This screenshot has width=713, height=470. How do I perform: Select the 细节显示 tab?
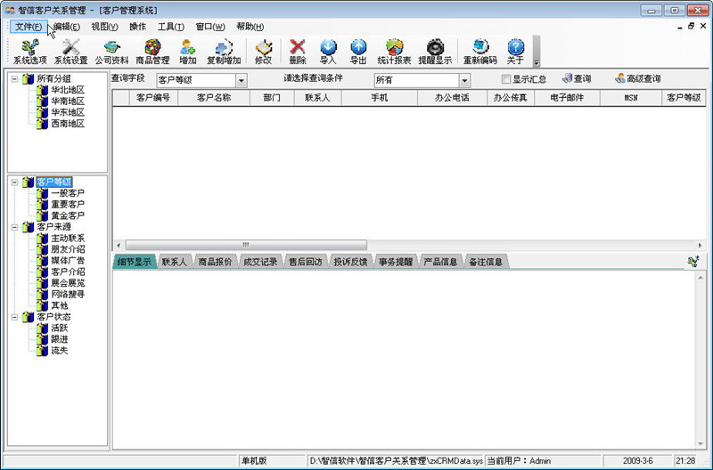tap(135, 262)
